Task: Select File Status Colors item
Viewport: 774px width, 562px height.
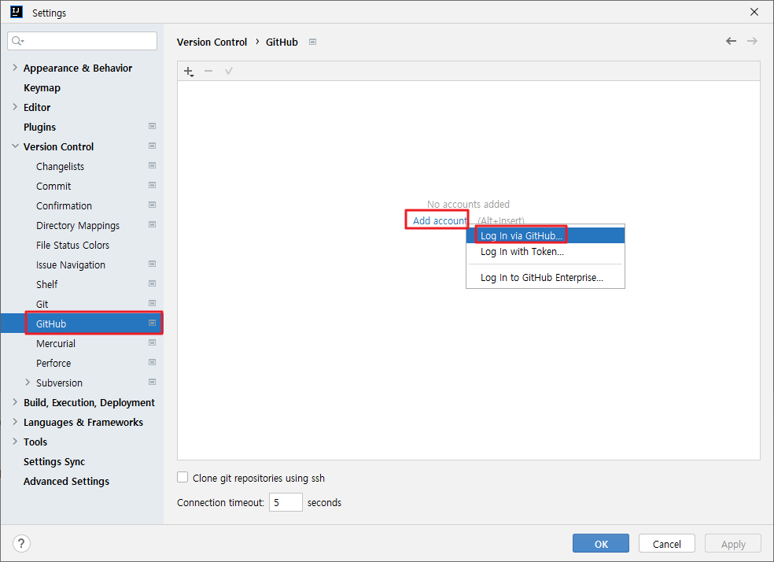Action: (x=72, y=245)
